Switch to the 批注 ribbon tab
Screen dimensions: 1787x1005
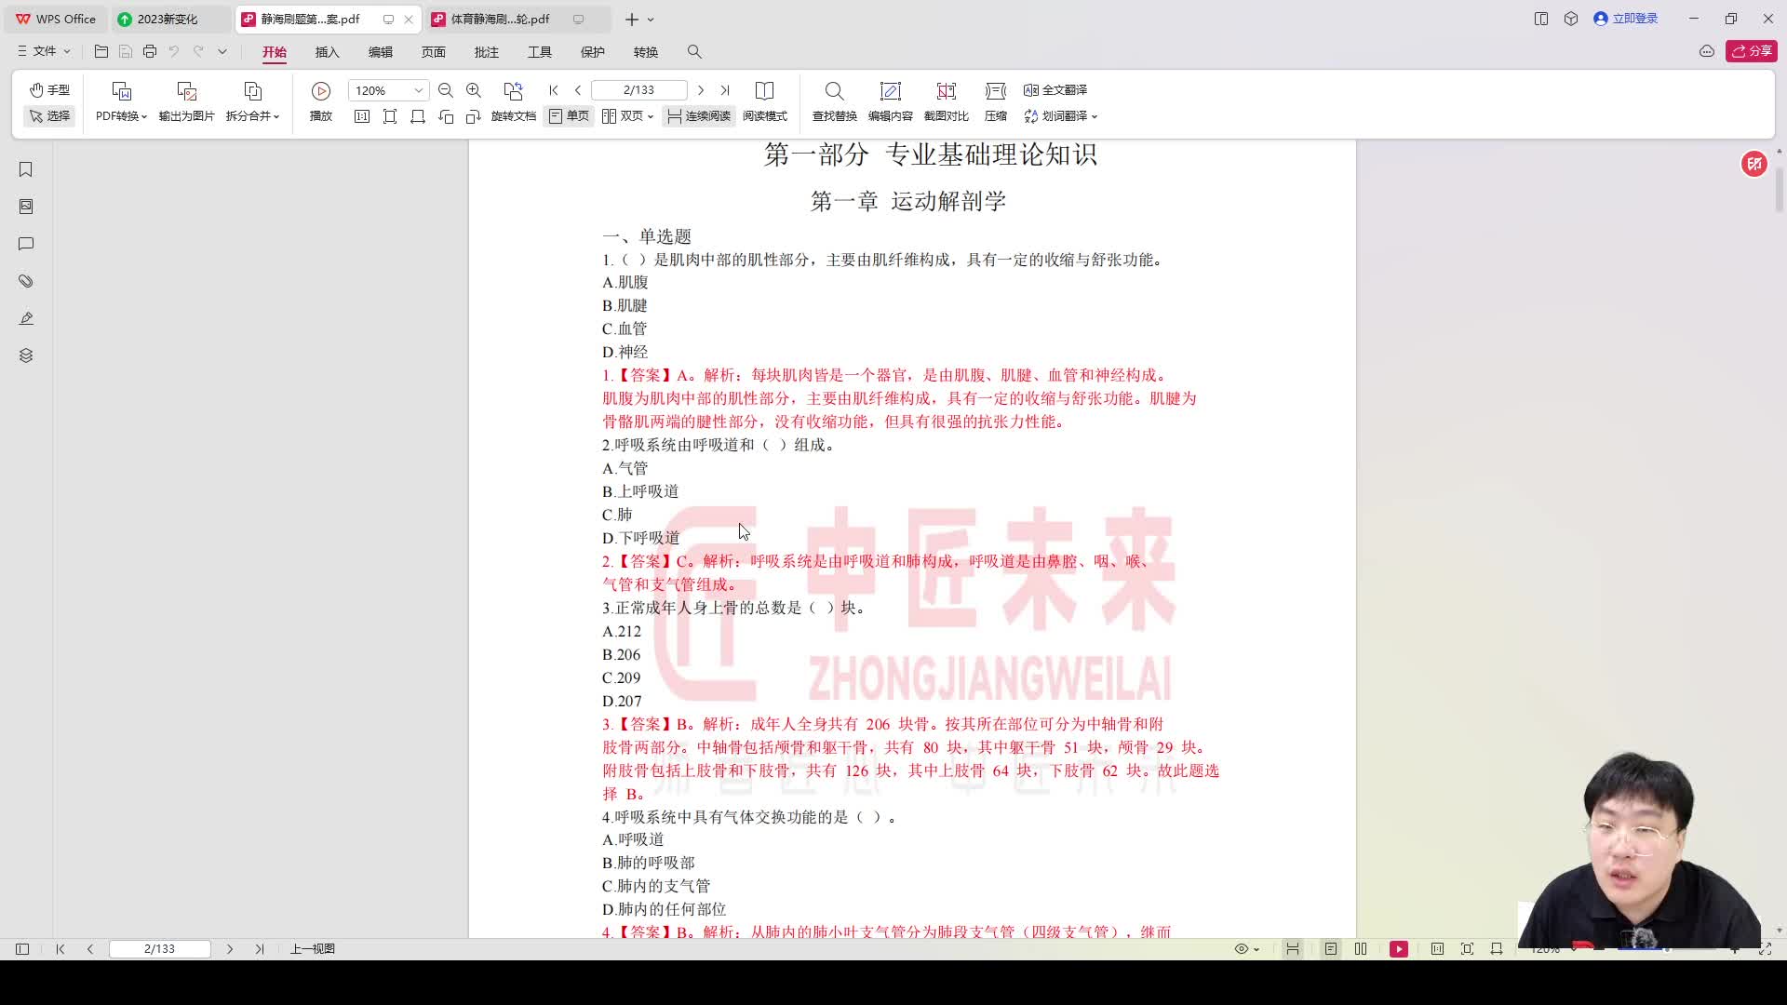pos(486,52)
